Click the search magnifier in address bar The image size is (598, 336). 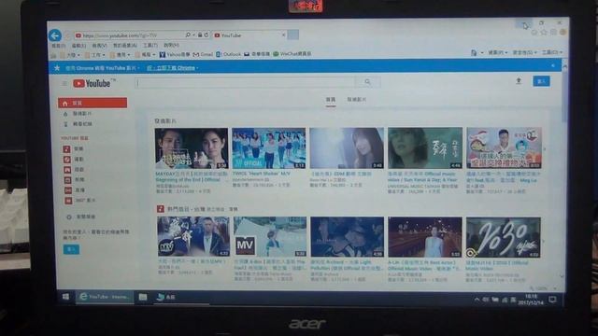188,35
